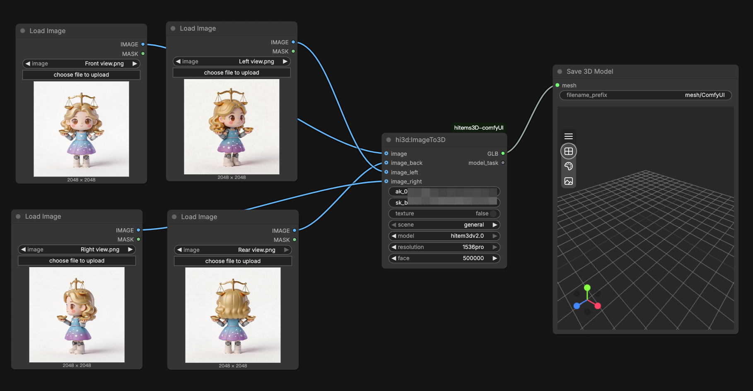Advance the scene option with right arrow

point(495,225)
